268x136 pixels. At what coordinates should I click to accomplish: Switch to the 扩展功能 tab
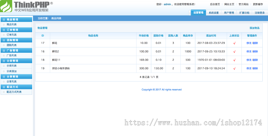(244, 13)
